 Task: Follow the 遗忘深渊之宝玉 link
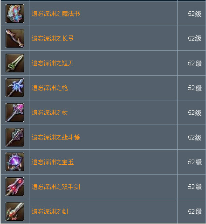53,162
